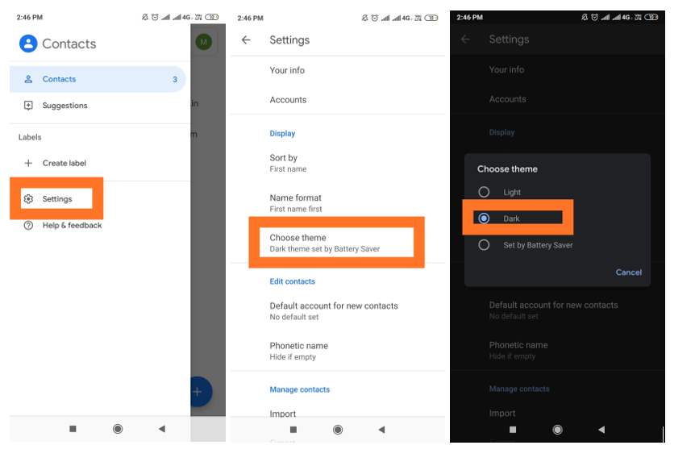Image resolution: width=695 pixels, height=466 pixels.
Task: Tap triangle back button on first screen
Action: [x=162, y=429]
